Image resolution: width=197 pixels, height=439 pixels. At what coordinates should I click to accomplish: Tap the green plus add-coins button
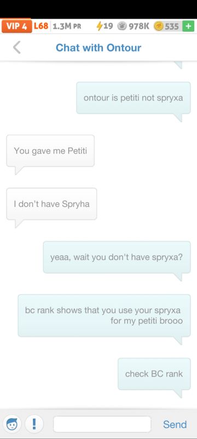(188, 26)
